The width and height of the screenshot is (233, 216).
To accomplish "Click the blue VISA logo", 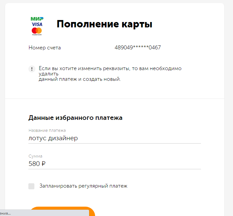I will coord(37,24).
